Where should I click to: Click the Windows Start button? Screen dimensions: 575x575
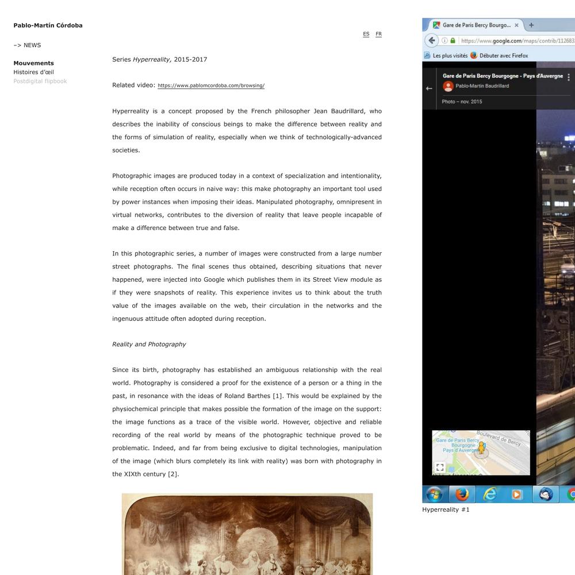[434, 494]
